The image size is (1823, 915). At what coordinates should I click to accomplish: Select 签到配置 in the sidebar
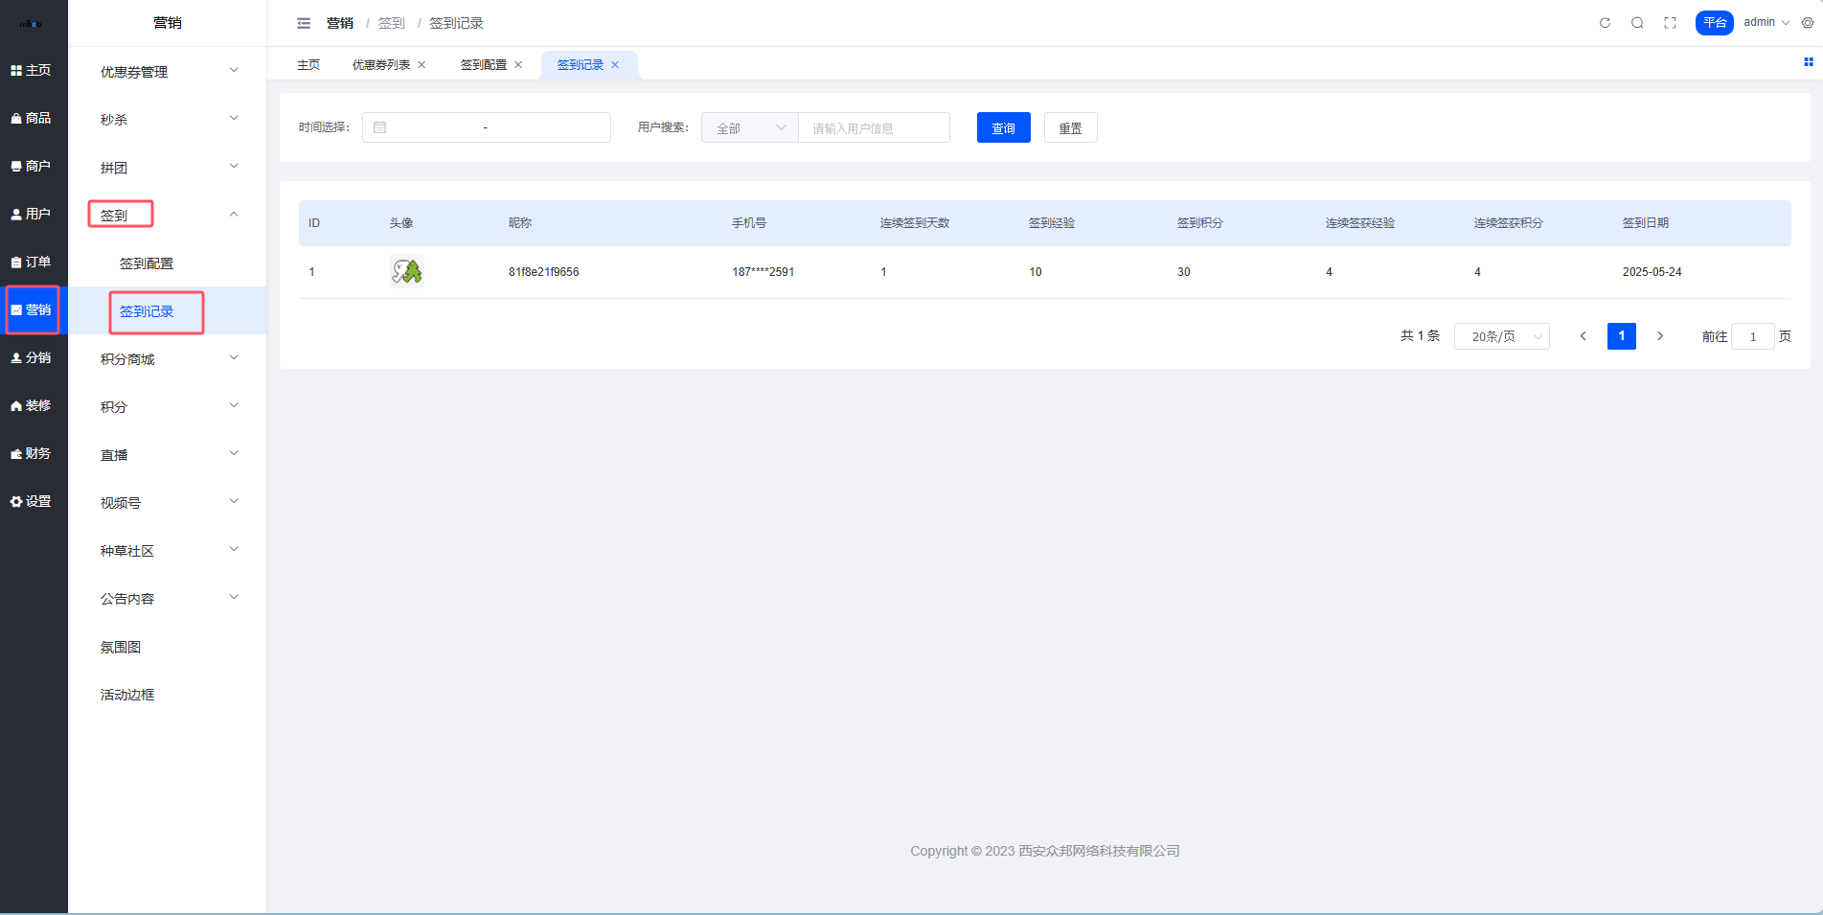tap(147, 263)
